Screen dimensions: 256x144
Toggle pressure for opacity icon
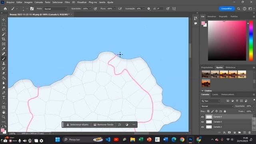(95, 9)
